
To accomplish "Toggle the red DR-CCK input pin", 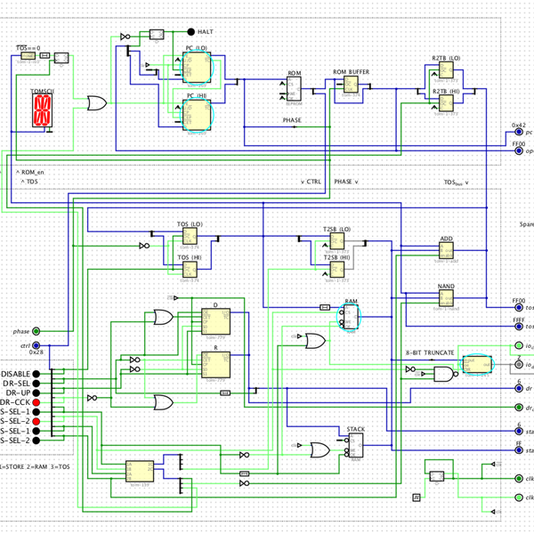I will pyautogui.click(x=36, y=402).
